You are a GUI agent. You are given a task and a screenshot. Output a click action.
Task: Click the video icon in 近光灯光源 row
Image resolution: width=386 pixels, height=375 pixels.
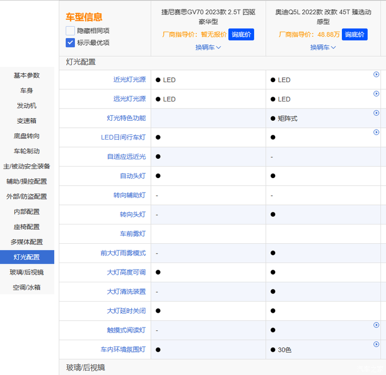376,74
